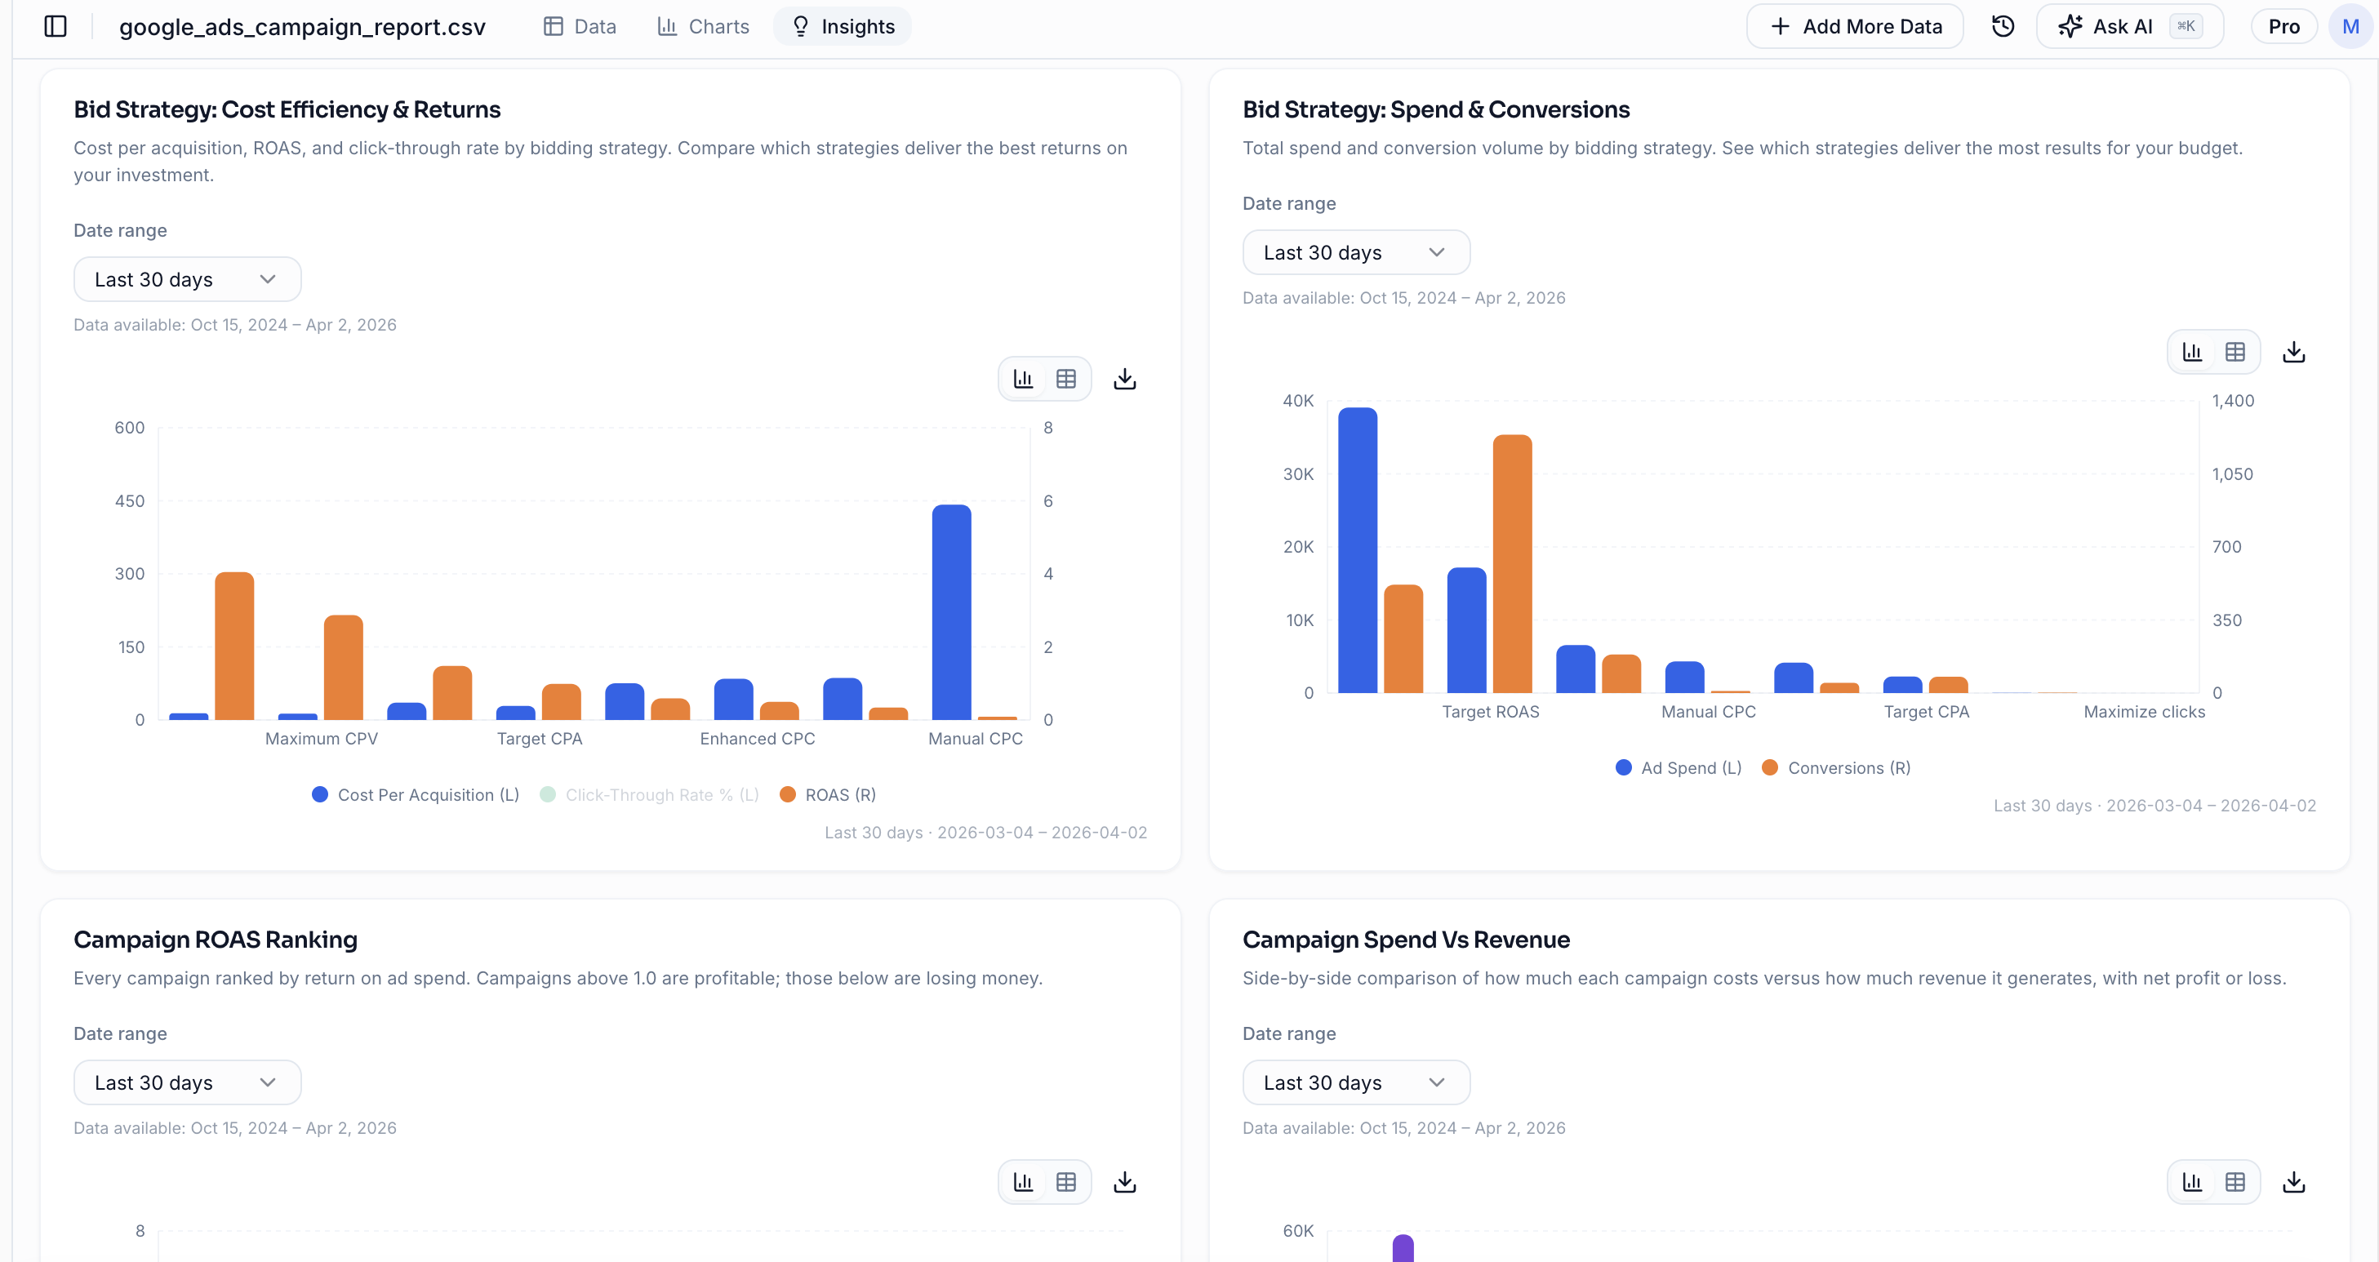Download the Cost Efficiency & Returns chart
The image size is (2379, 1262).
(x=1124, y=378)
